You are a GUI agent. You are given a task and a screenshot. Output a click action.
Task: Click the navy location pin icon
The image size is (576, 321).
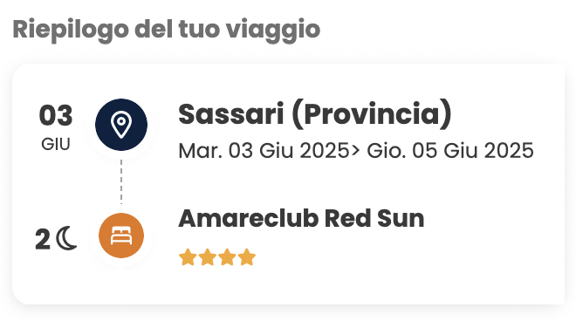pos(121,125)
